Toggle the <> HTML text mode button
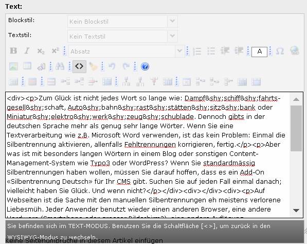This screenshot has height=244, width=307. (x=79, y=66)
